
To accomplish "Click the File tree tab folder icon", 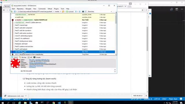I will [x=20, y=57].
